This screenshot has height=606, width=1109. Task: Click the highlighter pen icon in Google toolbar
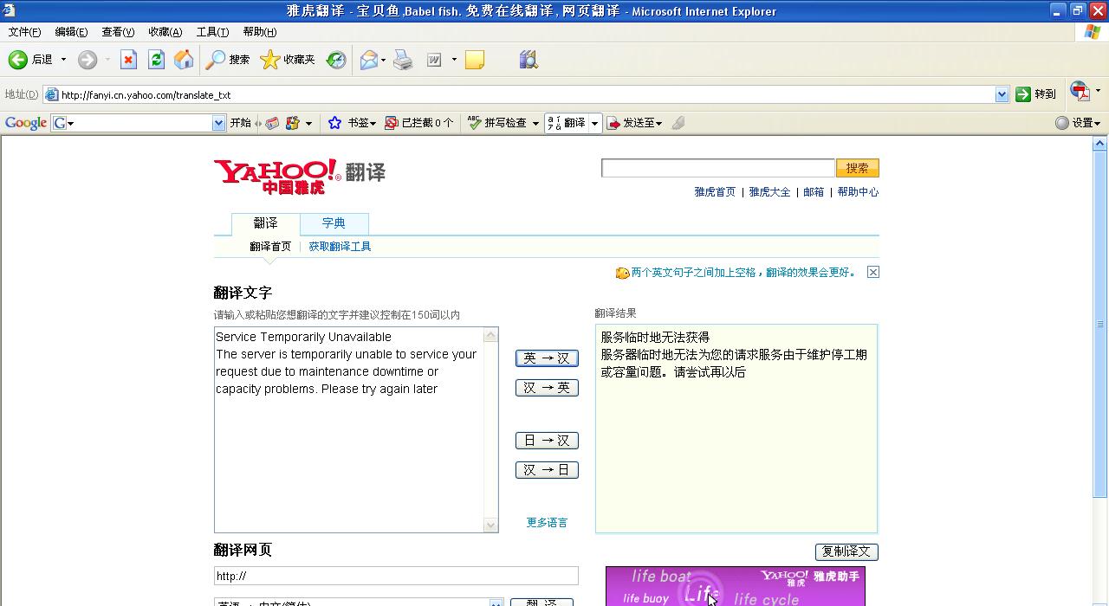click(x=678, y=123)
